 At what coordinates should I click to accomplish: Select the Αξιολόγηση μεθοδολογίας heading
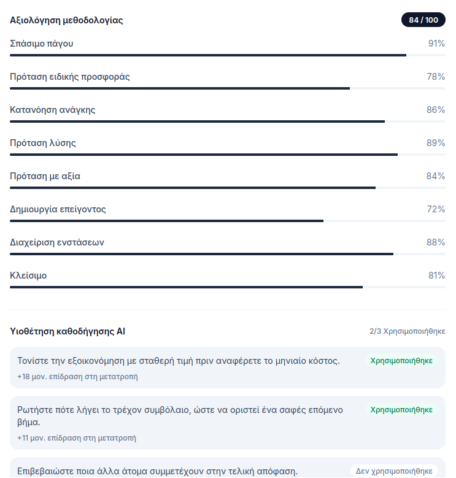pos(66,20)
